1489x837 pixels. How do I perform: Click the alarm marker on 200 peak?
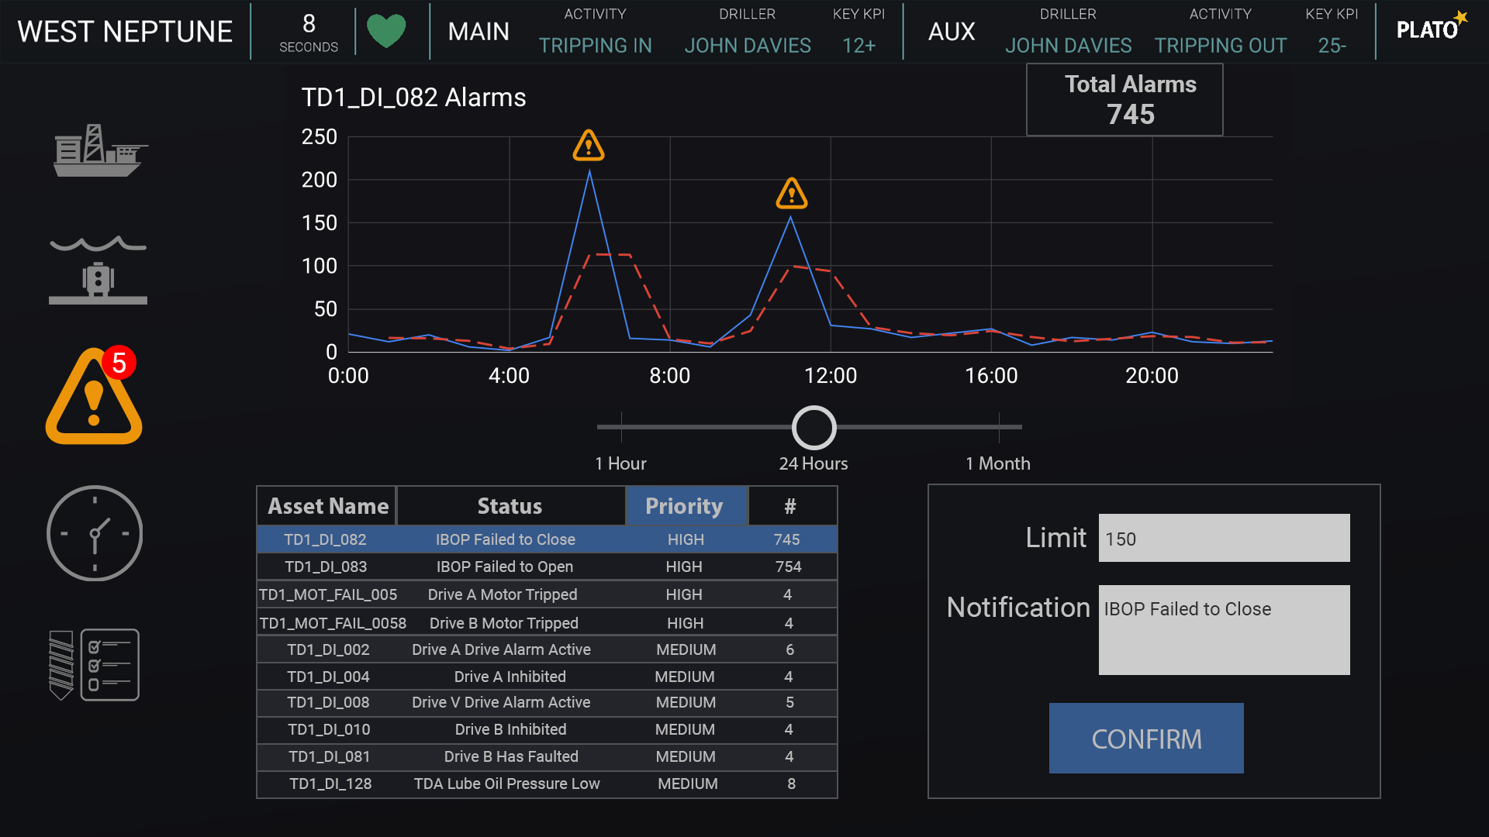click(x=589, y=146)
